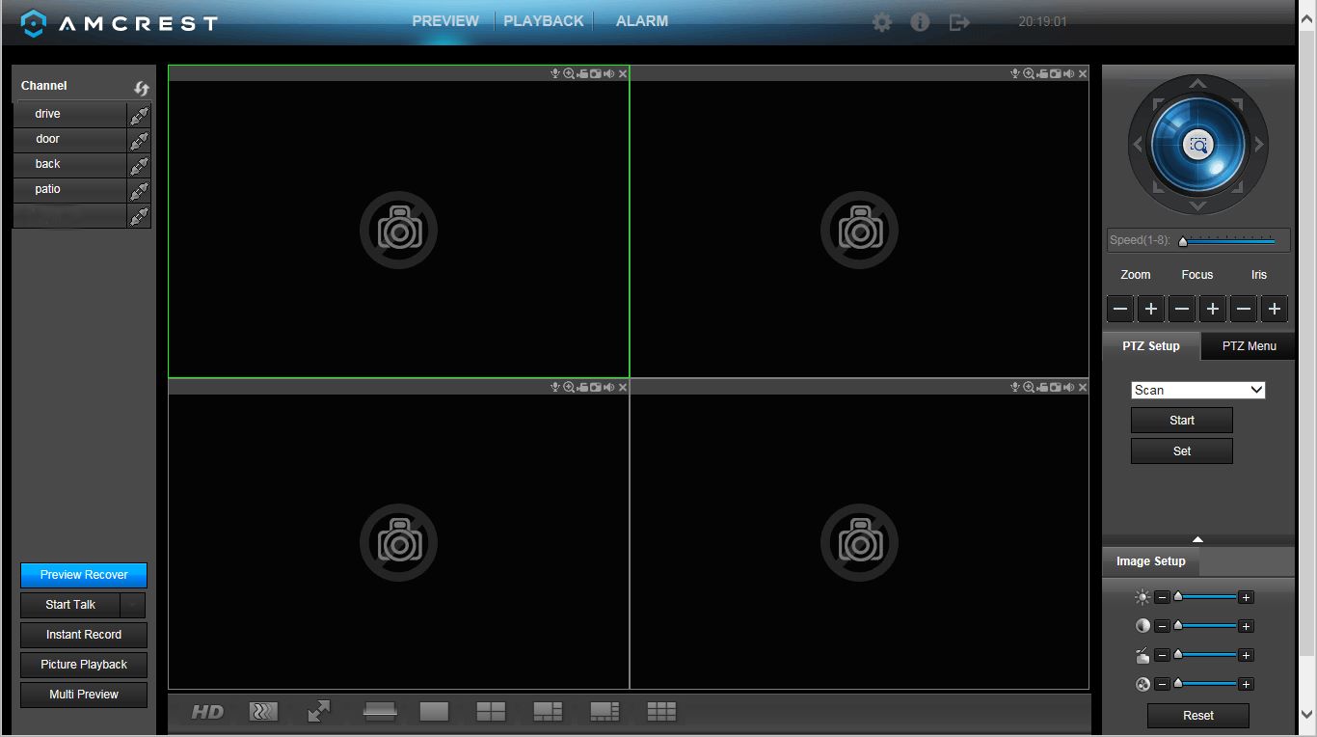The height and width of the screenshot is (737, 1317).
Task: Click the PTZ 3D positioning center button
Action: tap(1197, 146)
